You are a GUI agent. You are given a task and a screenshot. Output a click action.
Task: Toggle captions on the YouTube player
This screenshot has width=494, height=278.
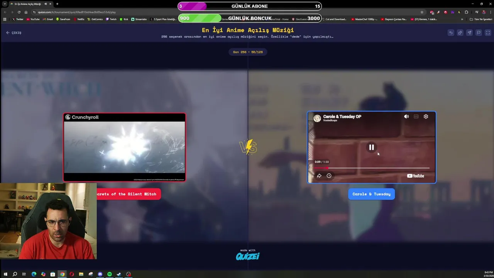point(416,116)
